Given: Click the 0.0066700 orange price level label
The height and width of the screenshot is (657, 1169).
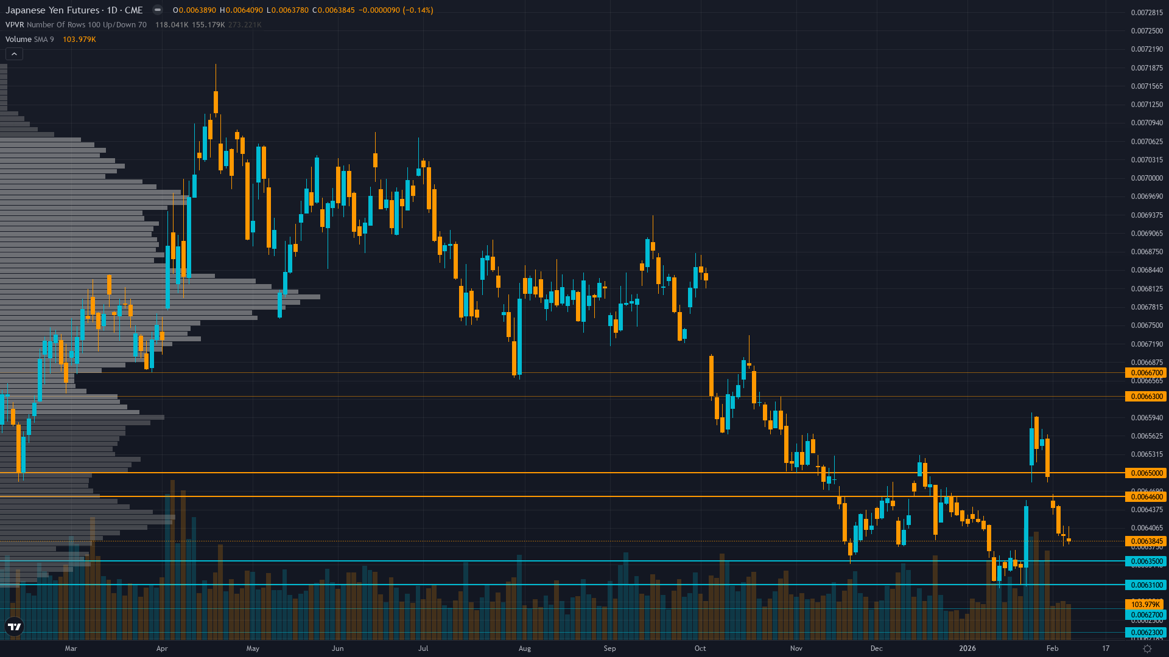Looking at the screenshot, I should pos(1147,373).
